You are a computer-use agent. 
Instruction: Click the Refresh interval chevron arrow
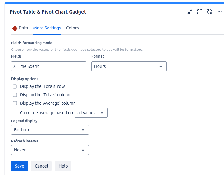tap(83, 150)
